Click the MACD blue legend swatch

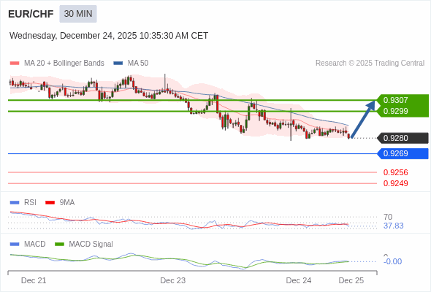pos(15,245)
